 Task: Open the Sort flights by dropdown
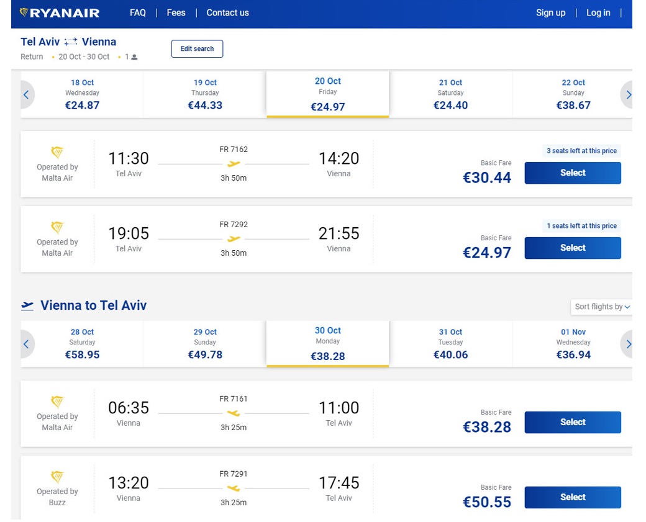[601, 307]
